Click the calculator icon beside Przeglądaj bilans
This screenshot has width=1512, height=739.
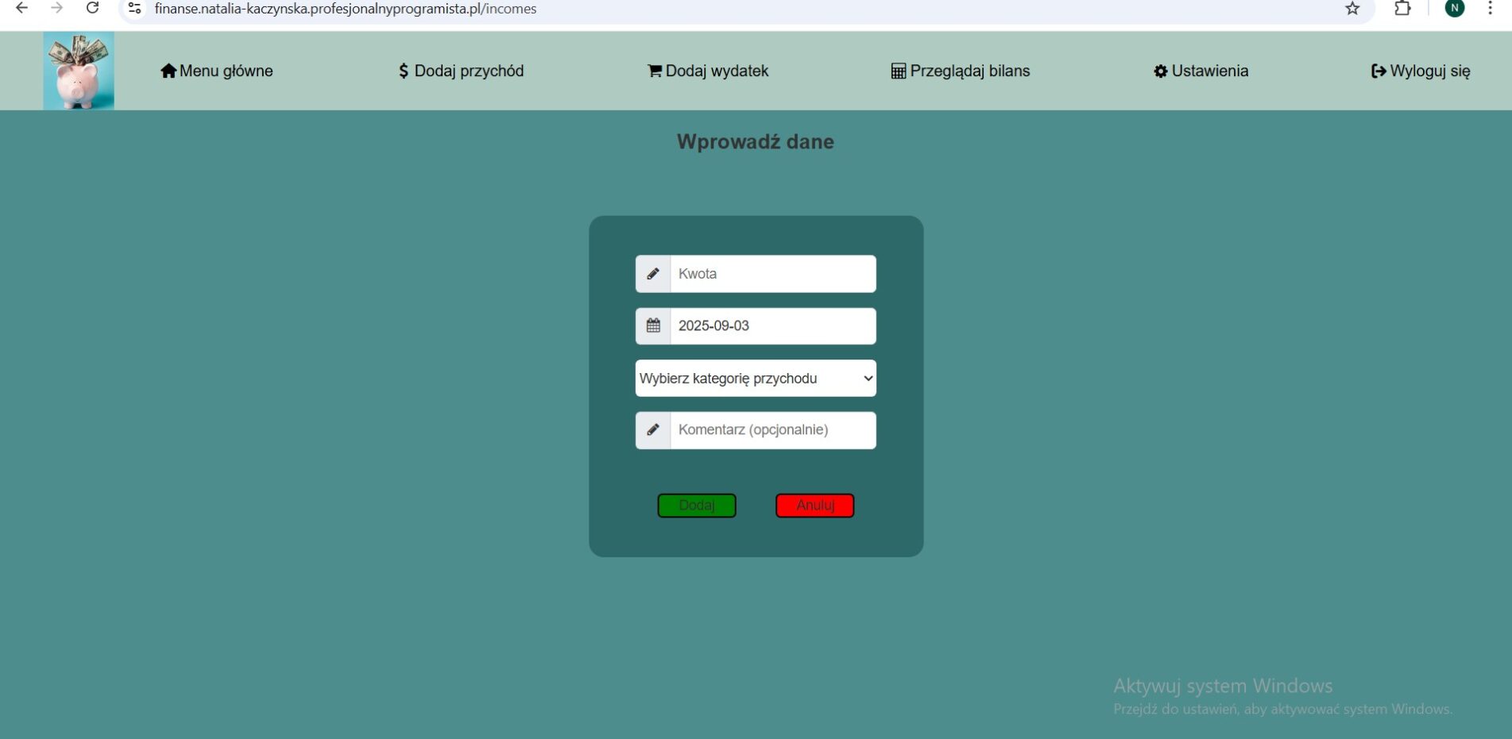pos(897,71)
